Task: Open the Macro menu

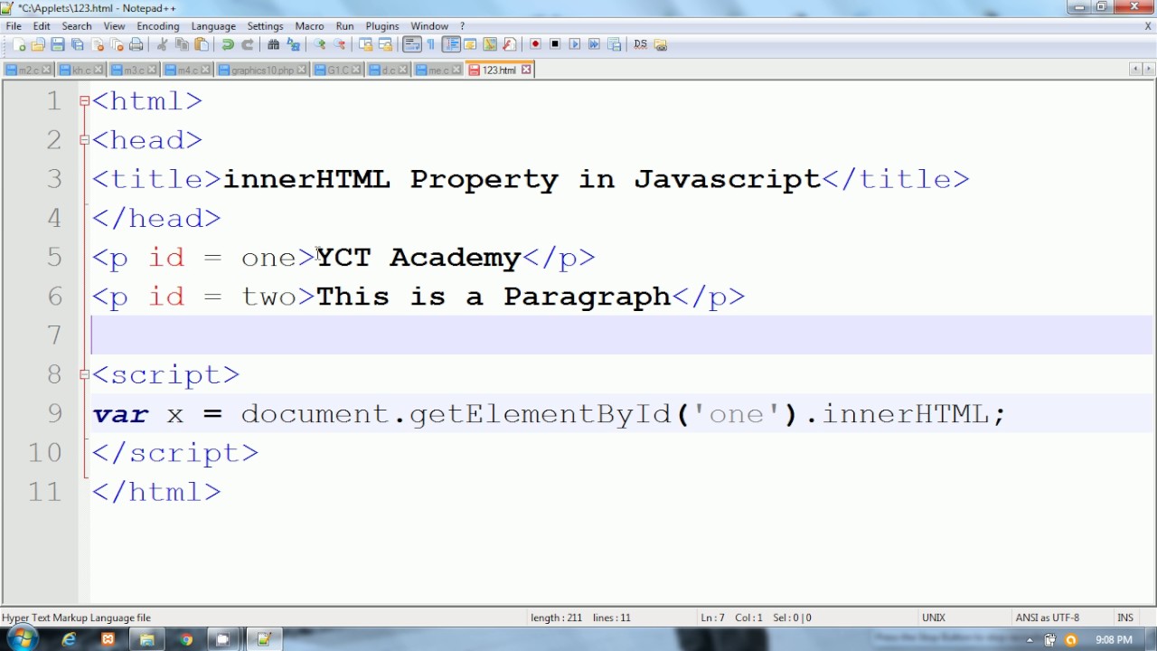Action: tap(309, 26)
